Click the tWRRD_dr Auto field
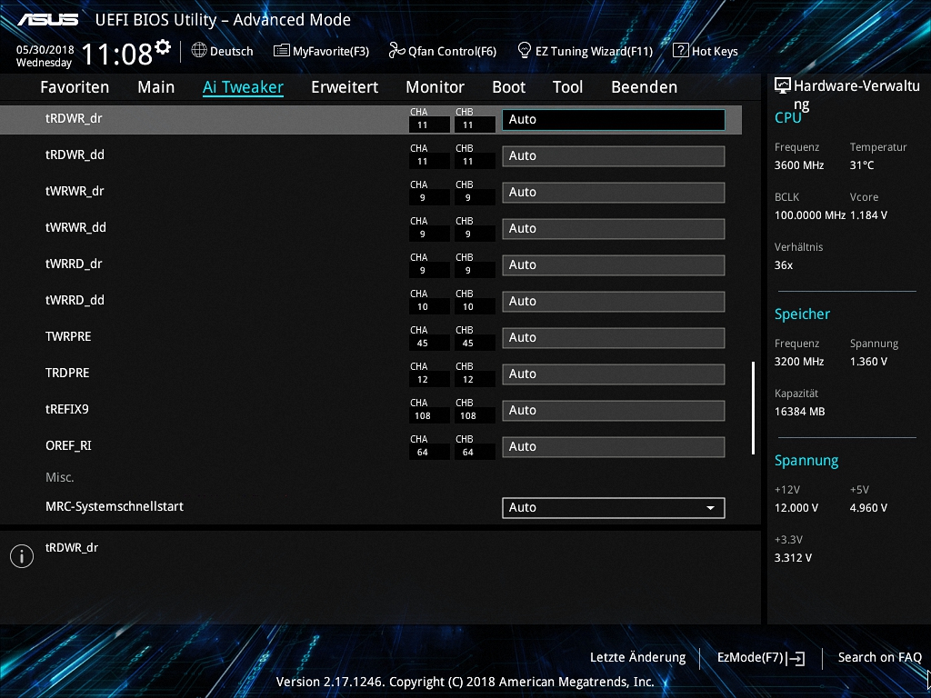 614,264
